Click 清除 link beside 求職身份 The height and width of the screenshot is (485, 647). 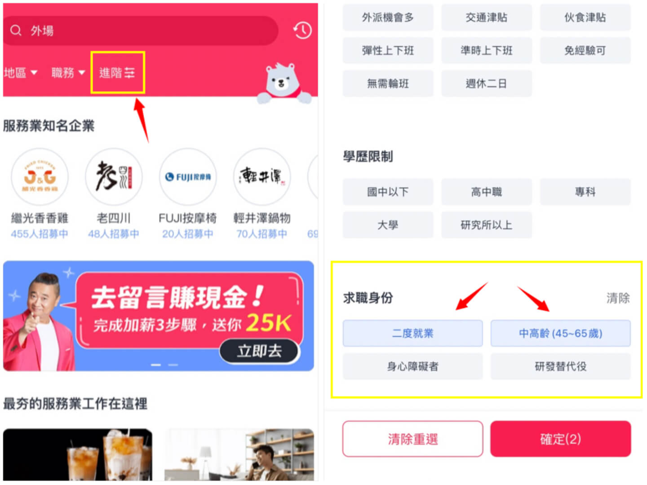pos(618,298)
